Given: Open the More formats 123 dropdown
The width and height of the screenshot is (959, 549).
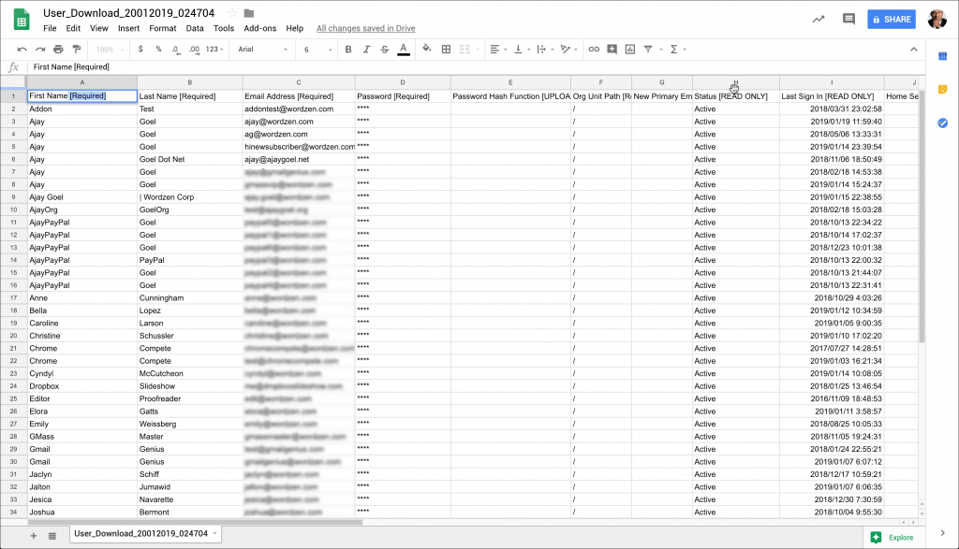Looking at the screenshot, I should [x=211, y=49].
